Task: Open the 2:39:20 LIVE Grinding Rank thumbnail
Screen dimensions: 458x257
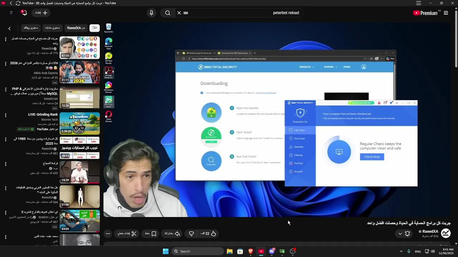Action: 79,123
